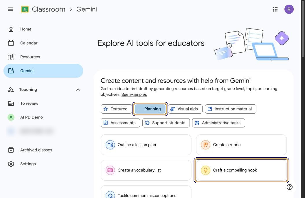Click the Gemini breadcrumb title
The image size is (305, 198).
pyautogui.click(x=87, y=9)
